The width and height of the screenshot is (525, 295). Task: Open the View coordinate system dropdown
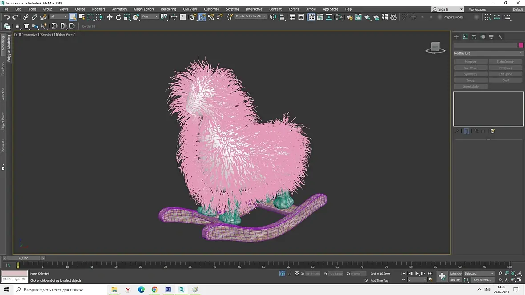pyautogui.click(x=150, y=17)
